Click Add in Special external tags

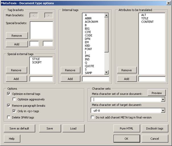pyautogui.click(x=16, y=79)
